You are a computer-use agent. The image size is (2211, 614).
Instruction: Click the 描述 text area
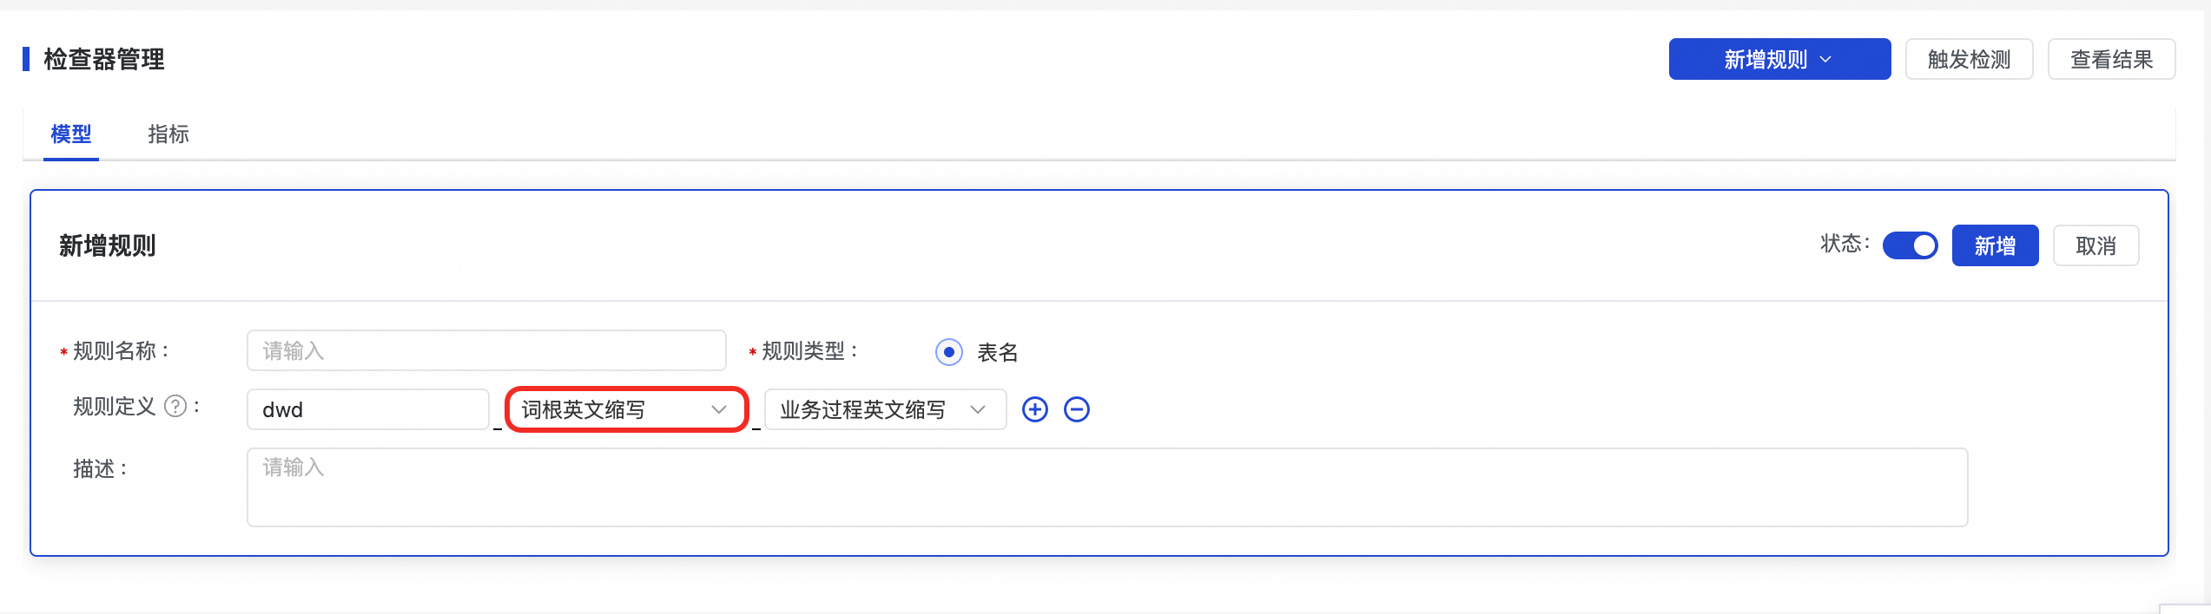1107,487
